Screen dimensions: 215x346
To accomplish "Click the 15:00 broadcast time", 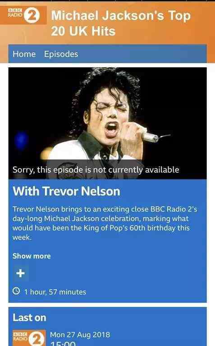I will 63,343.
